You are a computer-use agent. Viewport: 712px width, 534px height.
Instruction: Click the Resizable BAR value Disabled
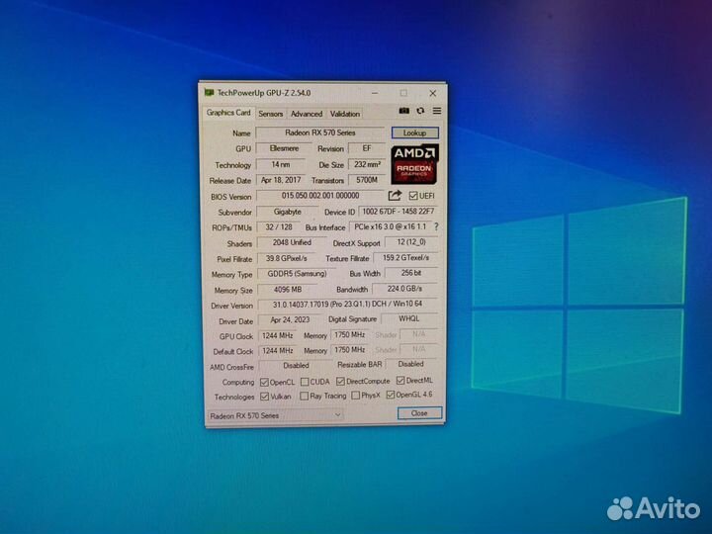click(411, 364)
